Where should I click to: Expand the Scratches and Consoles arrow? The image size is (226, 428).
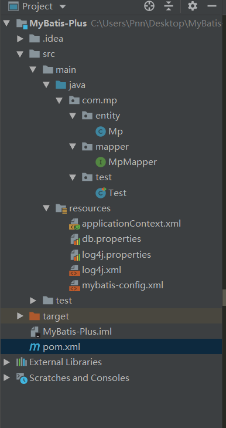tap(7, 378)
